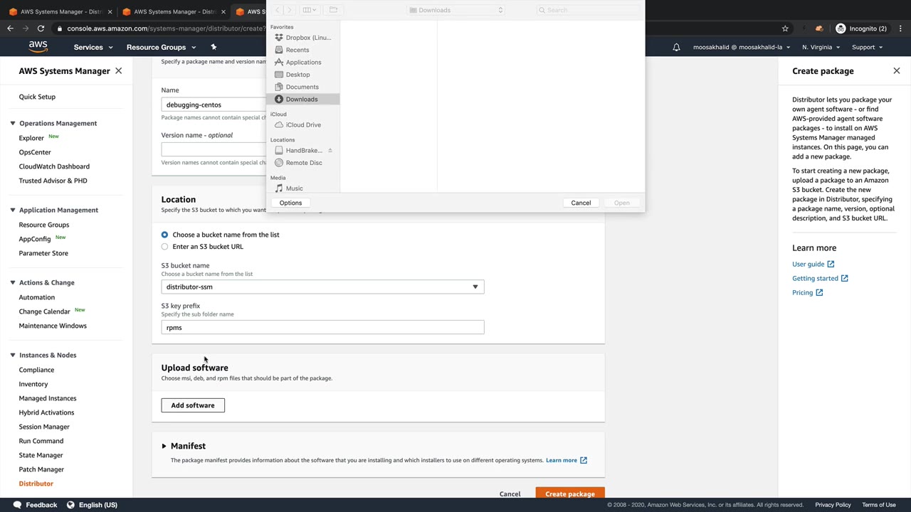Viewport: 911px width, 512px height.
Task: Select Downloads in the file dialog sidebar
Action: [303, 100]
